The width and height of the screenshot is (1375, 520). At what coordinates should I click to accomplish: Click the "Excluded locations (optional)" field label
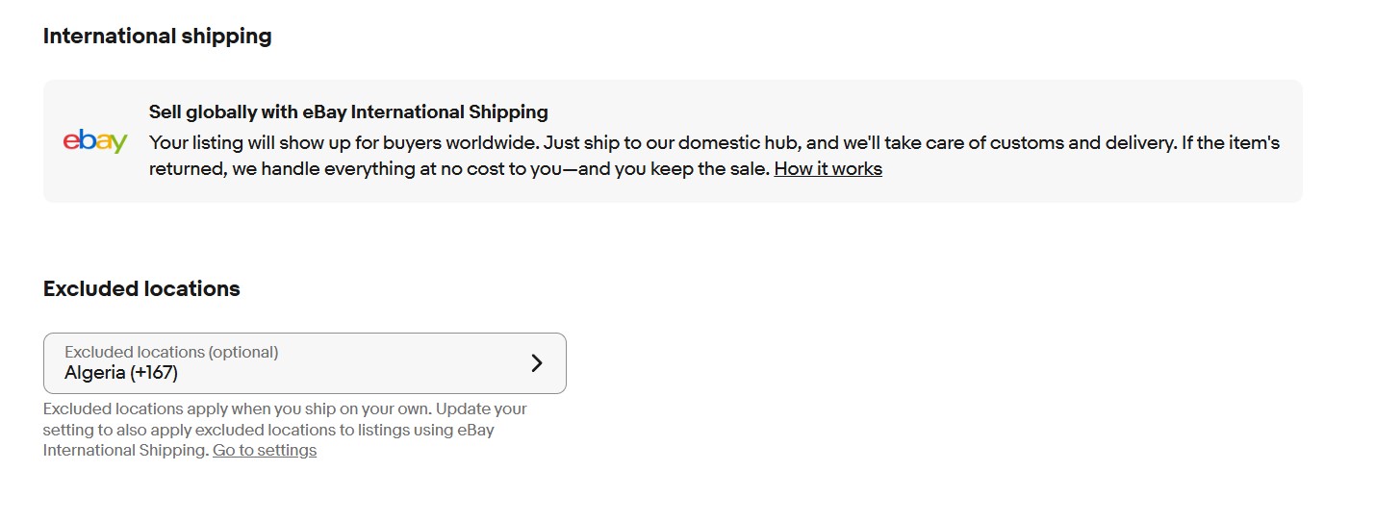click(x=171, y=352)
